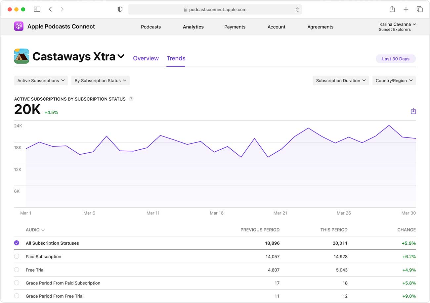Select the Paid Subscription radio button
Screen dimensions: 430x303
click(17, 256)
